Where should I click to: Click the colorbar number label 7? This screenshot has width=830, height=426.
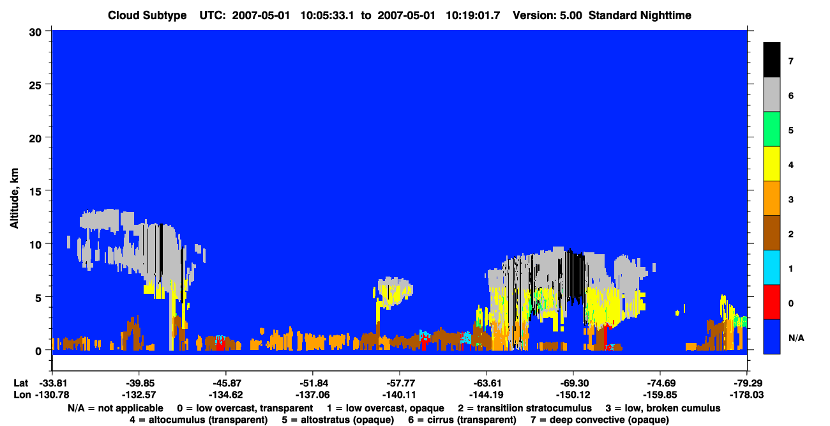coord(790,61)
